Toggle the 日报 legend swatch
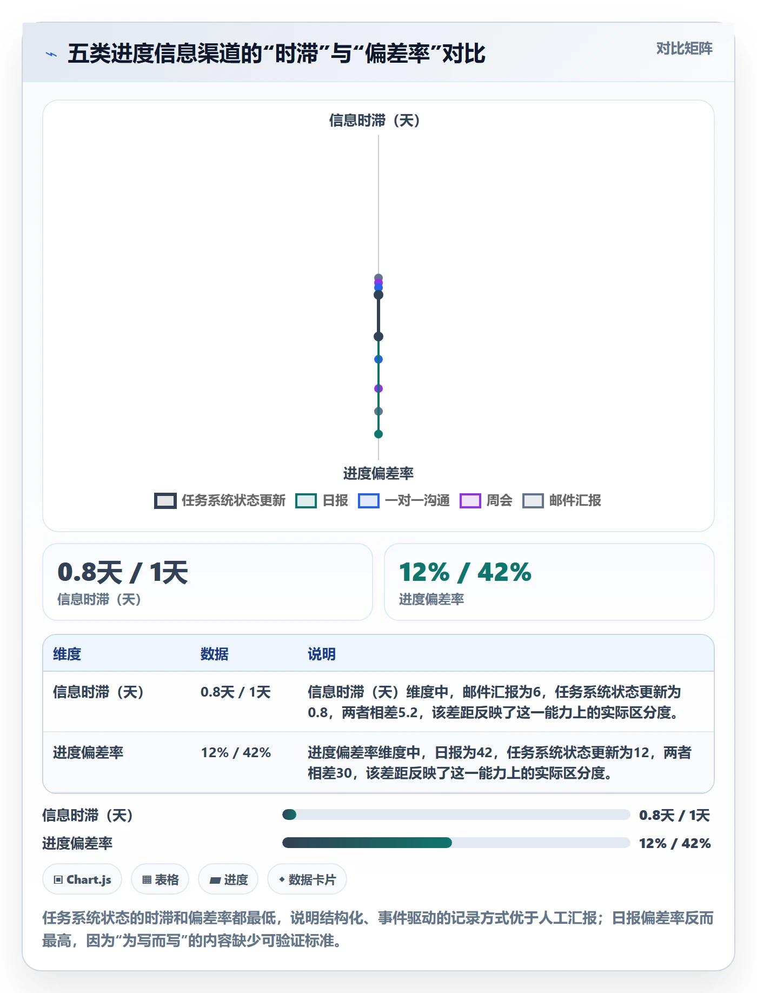Image resolution: width=757 pixels, height=993 pixels. (x=306, y=501)
